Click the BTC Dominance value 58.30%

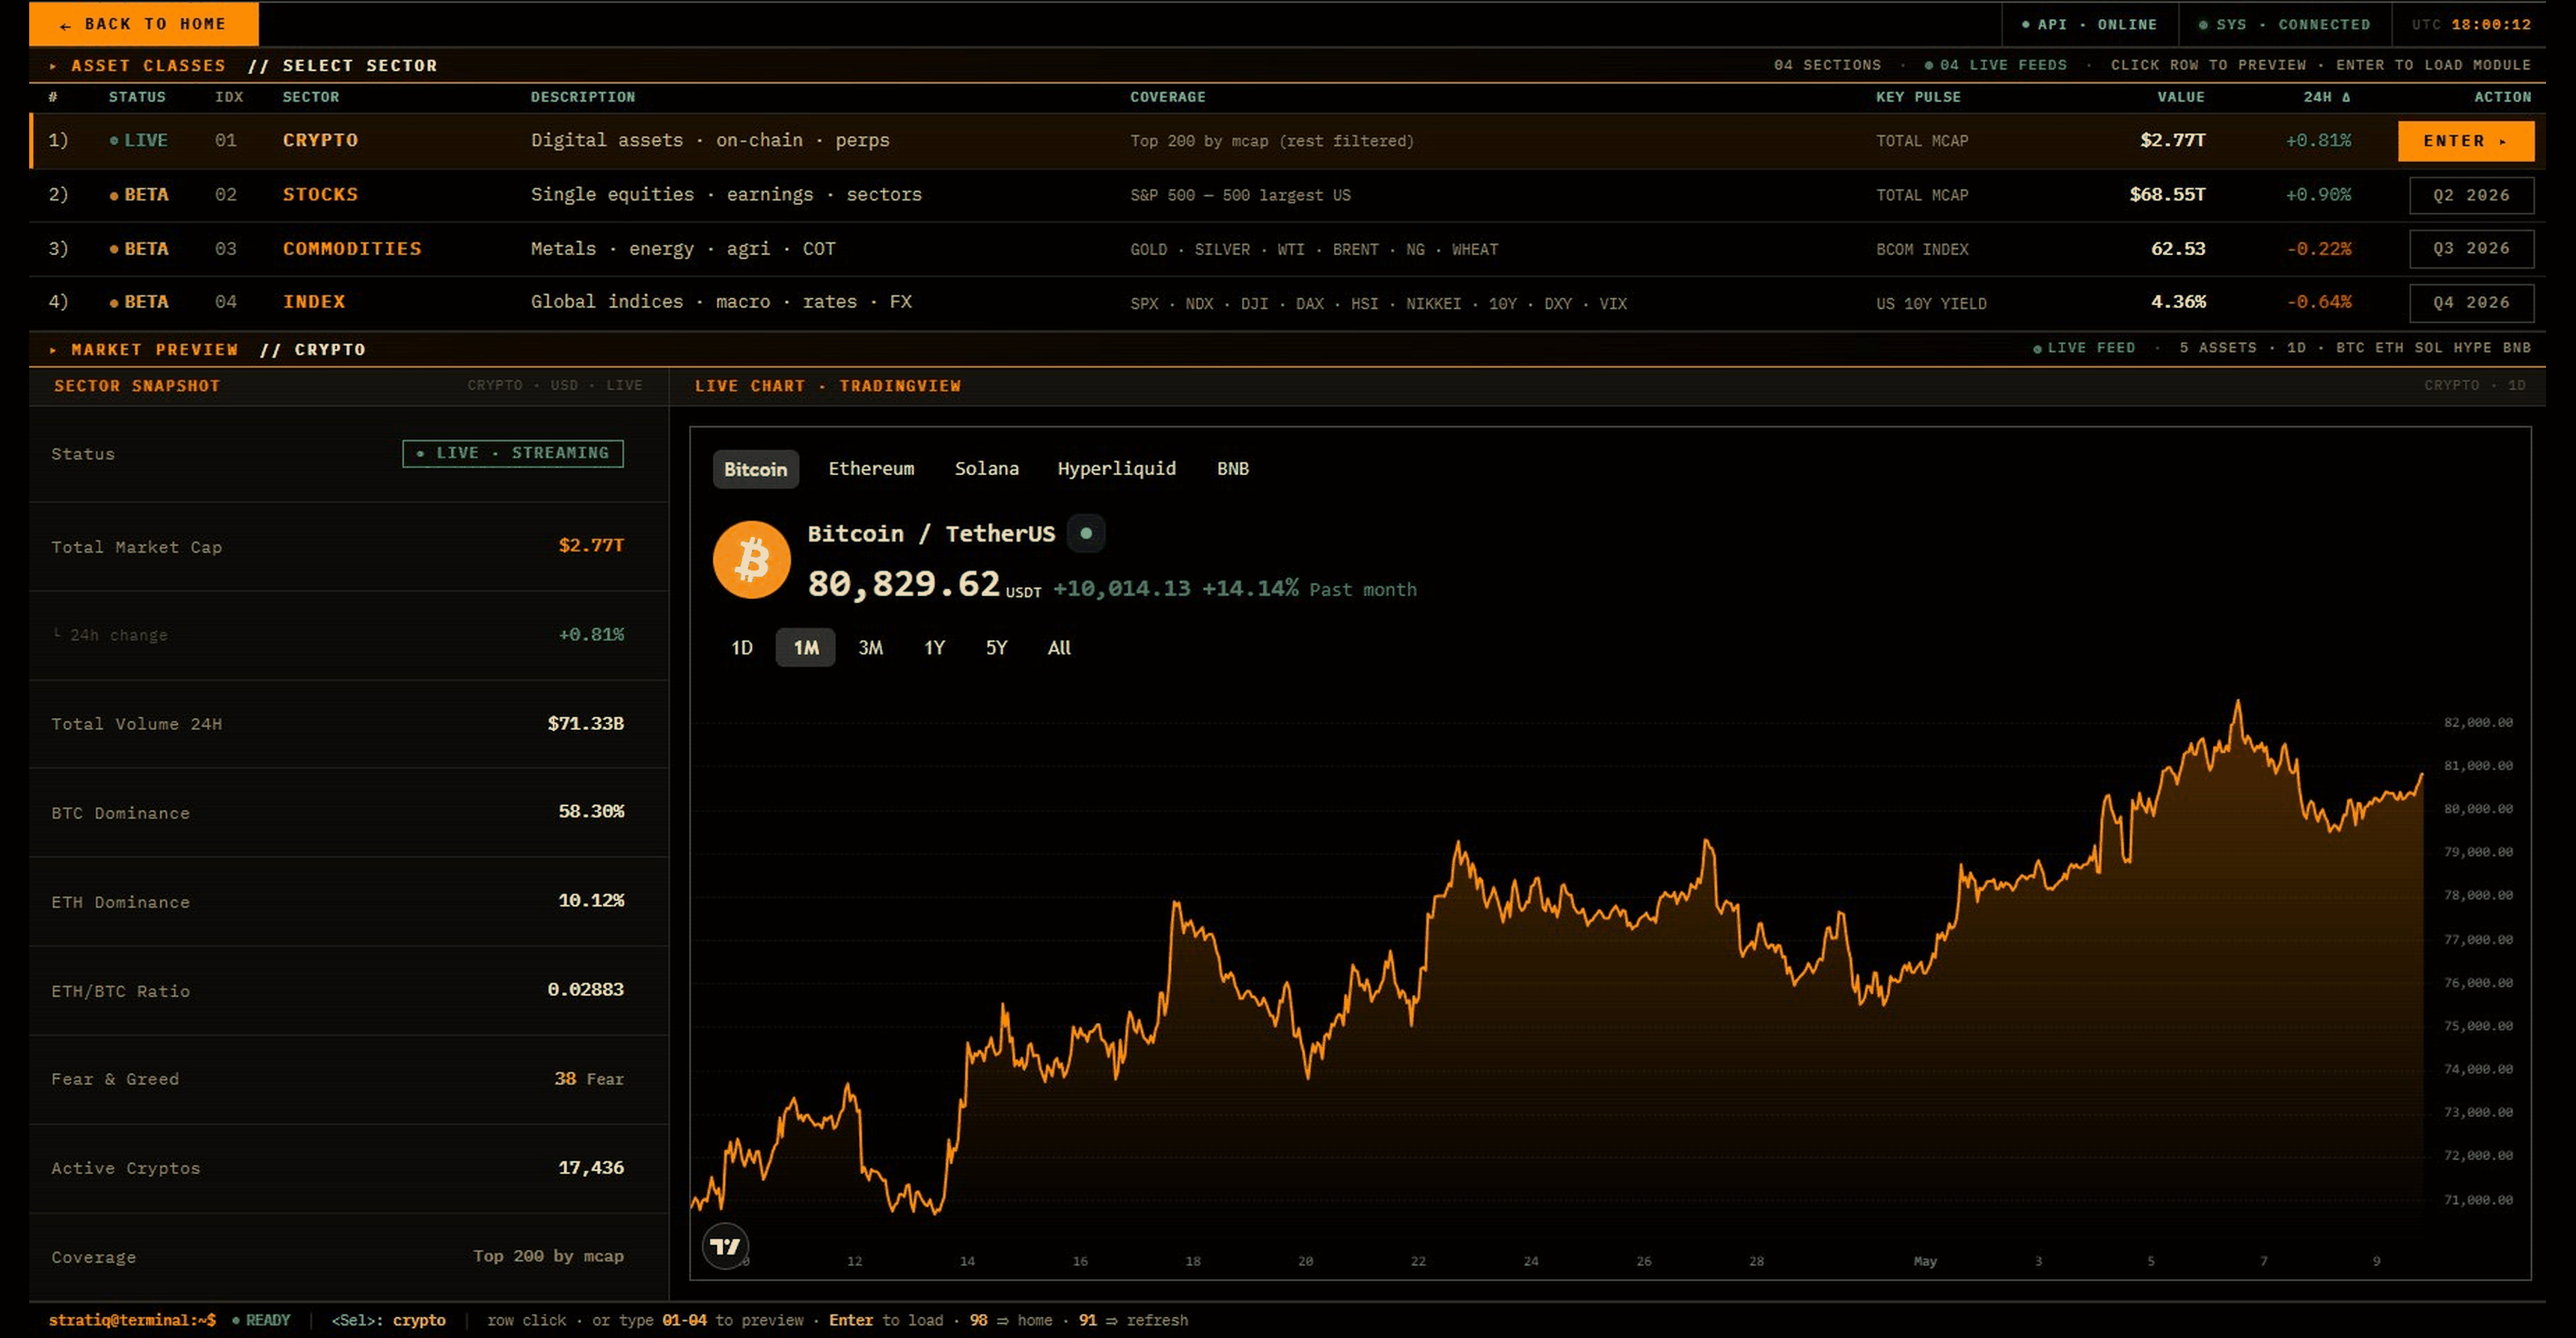tap(591, 811)
